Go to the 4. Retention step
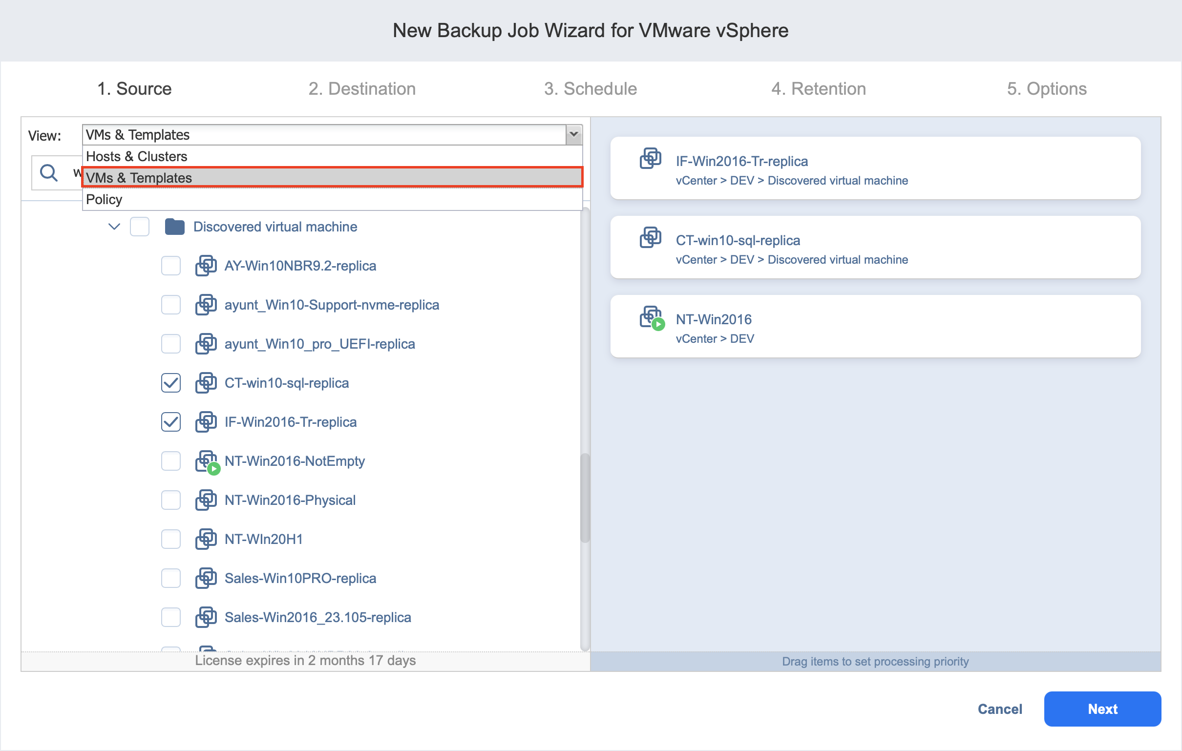This screenshot has width=1182, height=751. (818, 89)
